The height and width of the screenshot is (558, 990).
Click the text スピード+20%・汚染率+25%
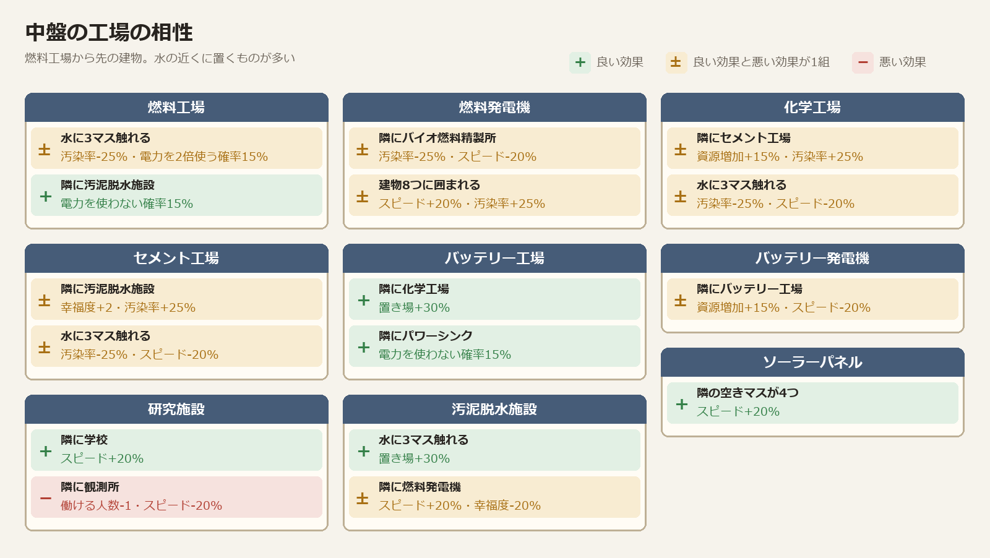point(462,204)
